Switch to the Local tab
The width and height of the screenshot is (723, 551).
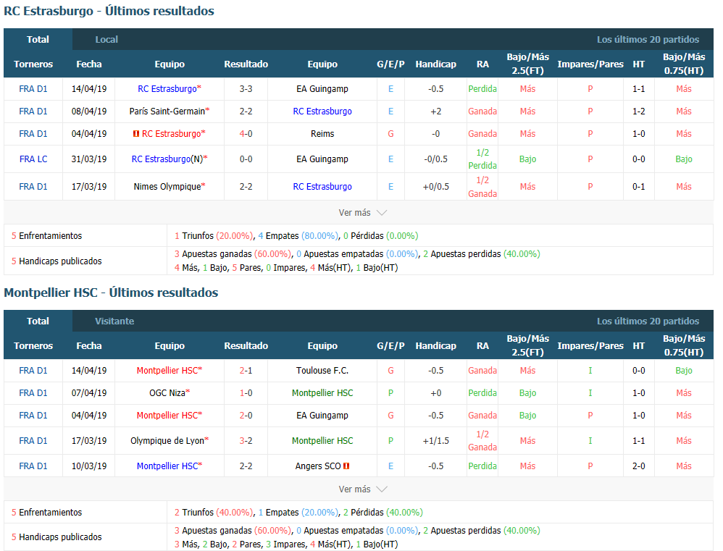point(106,40)
